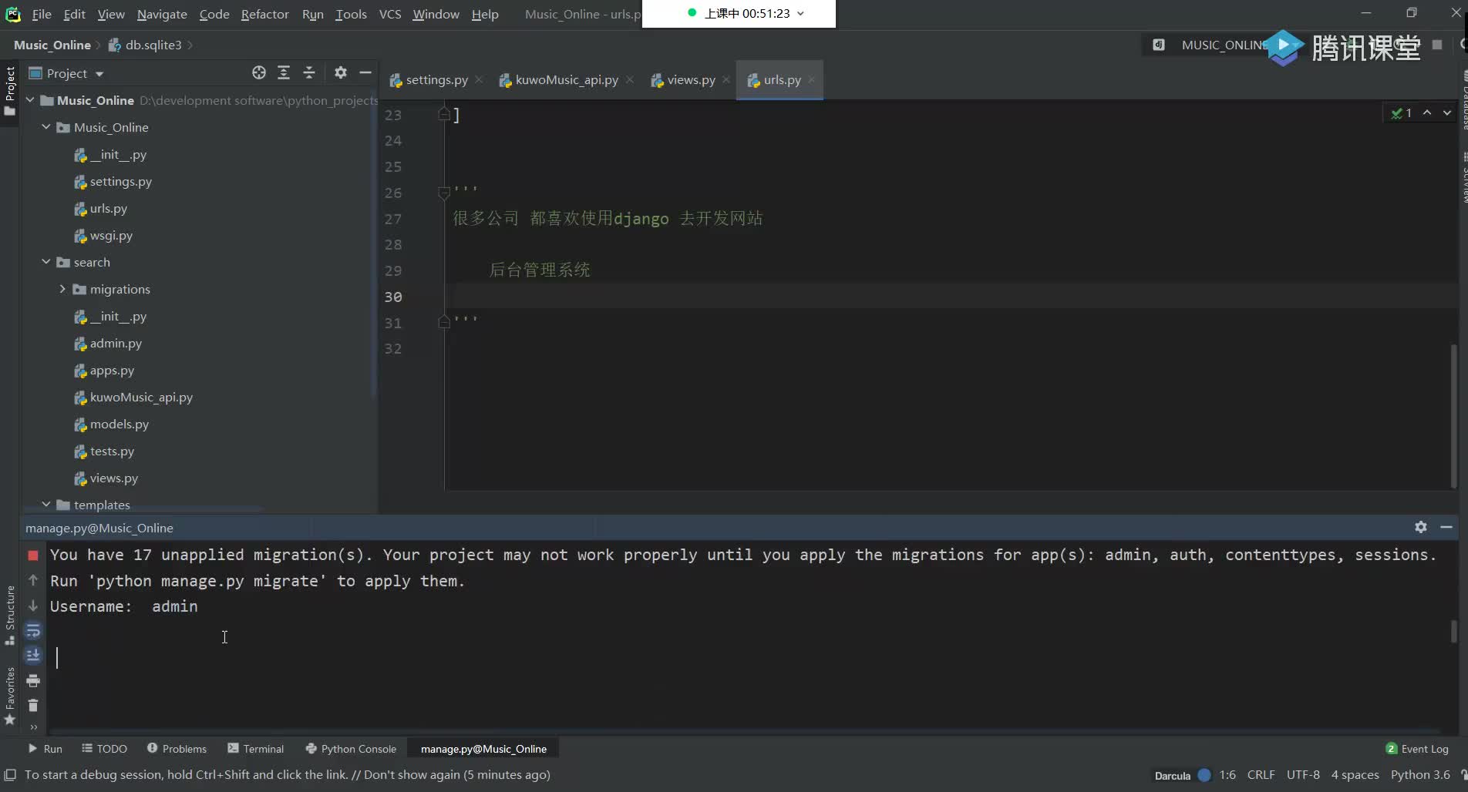Image resolution: width=1468 pixels, height=792 pixels.
Task: Click the inspection checkmark widget
Action: click(1401, 113)
